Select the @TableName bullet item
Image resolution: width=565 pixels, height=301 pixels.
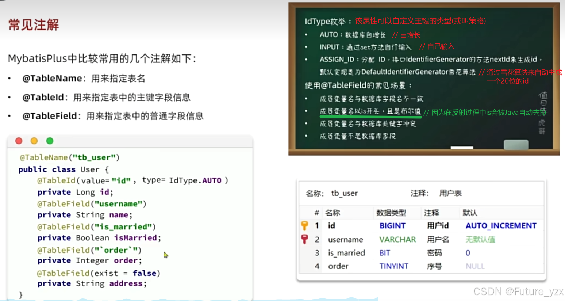84,79
